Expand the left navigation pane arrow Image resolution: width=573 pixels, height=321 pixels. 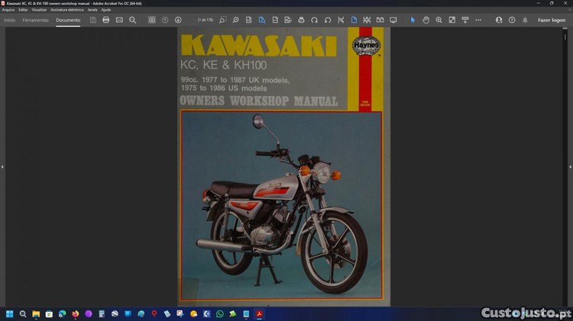tap(2, 166)
